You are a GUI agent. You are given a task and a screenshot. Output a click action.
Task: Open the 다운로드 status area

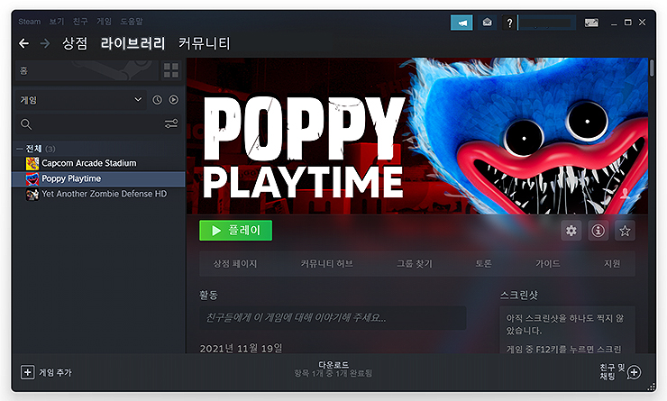click(x=333, y=369)
